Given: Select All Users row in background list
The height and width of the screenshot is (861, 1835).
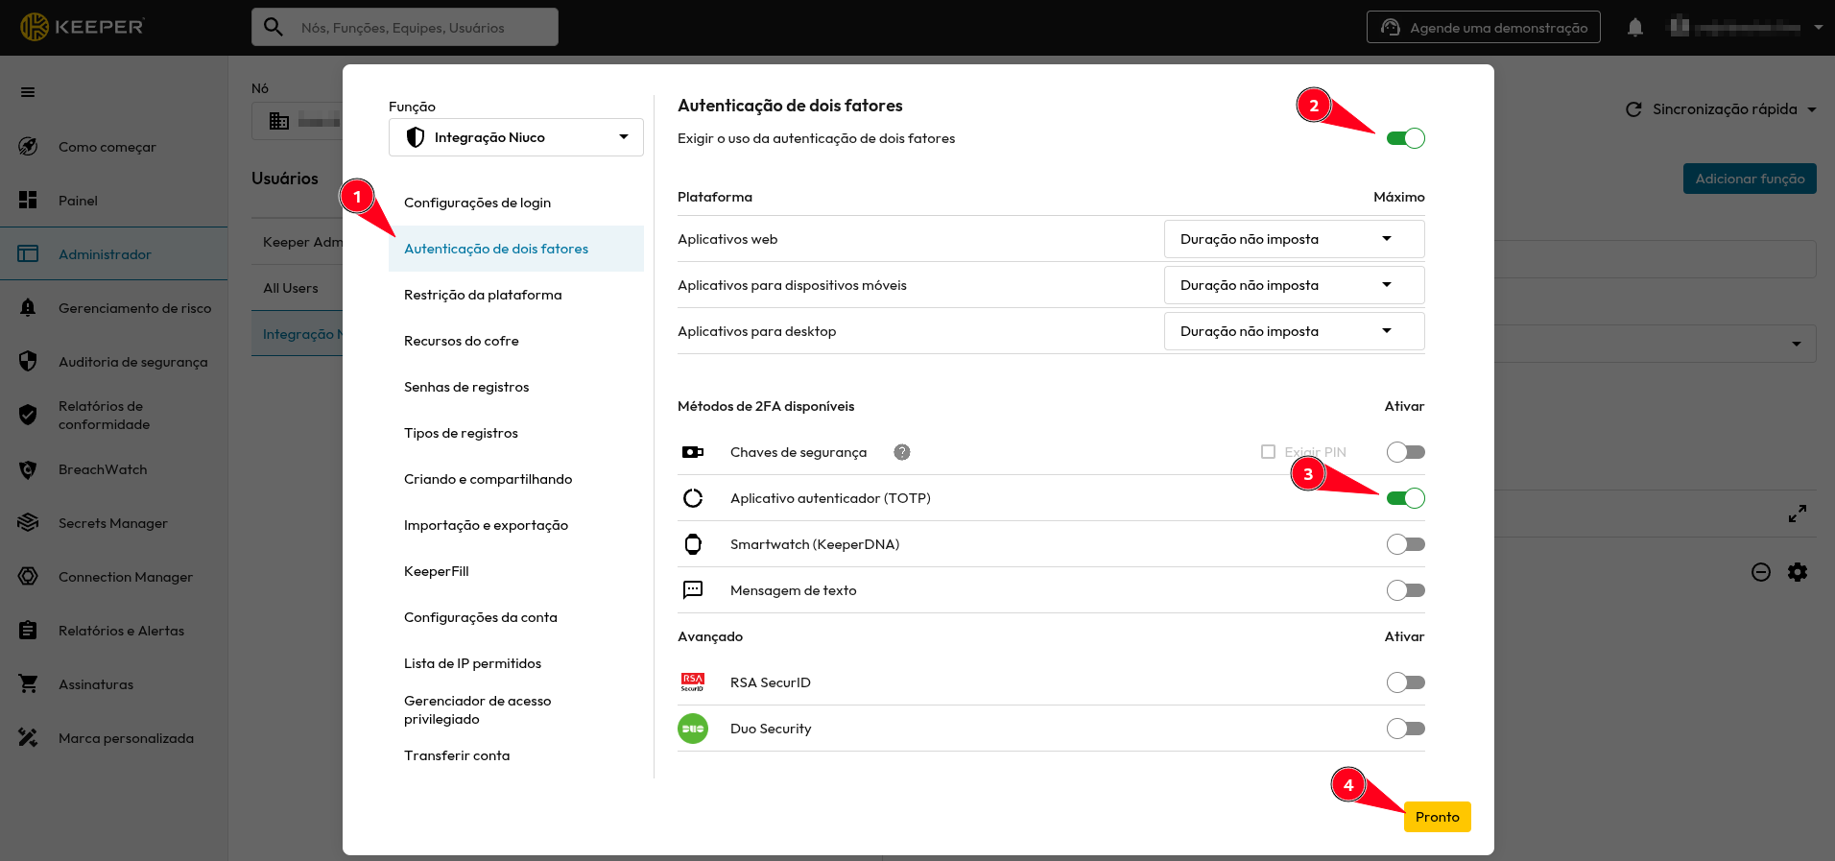Looking at the screenshot, I should pyautogui.click(x=297, y=288).
